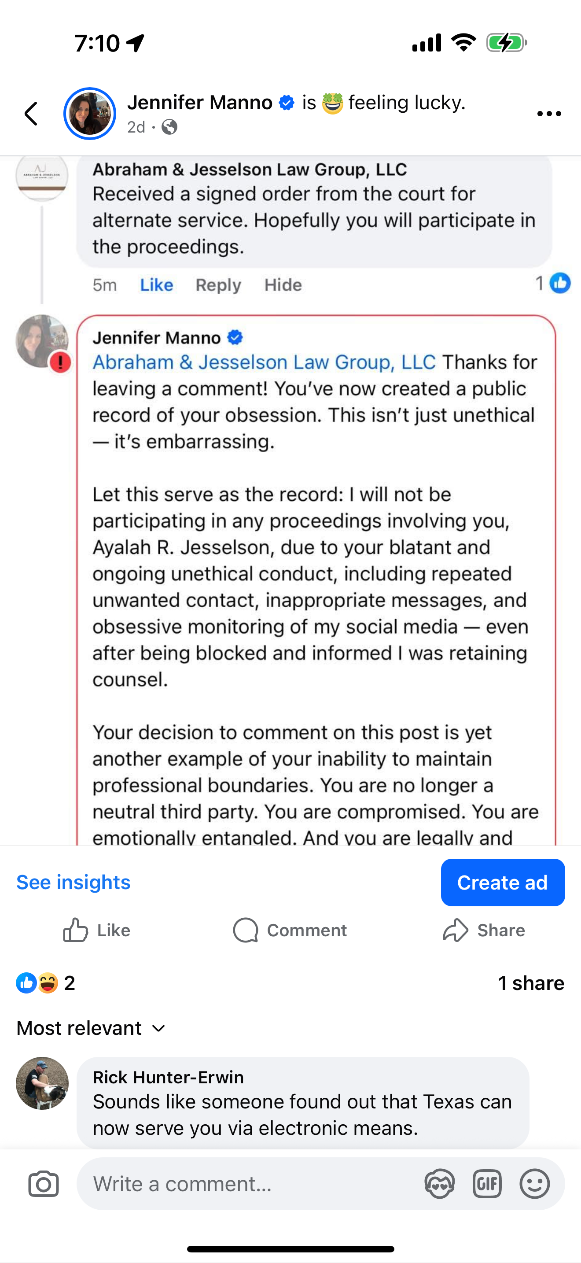Open the GIF picker
Image resolution: width=581 pixels, height=1263 pixels.
pyautogui.click(x=487, y=1184)
